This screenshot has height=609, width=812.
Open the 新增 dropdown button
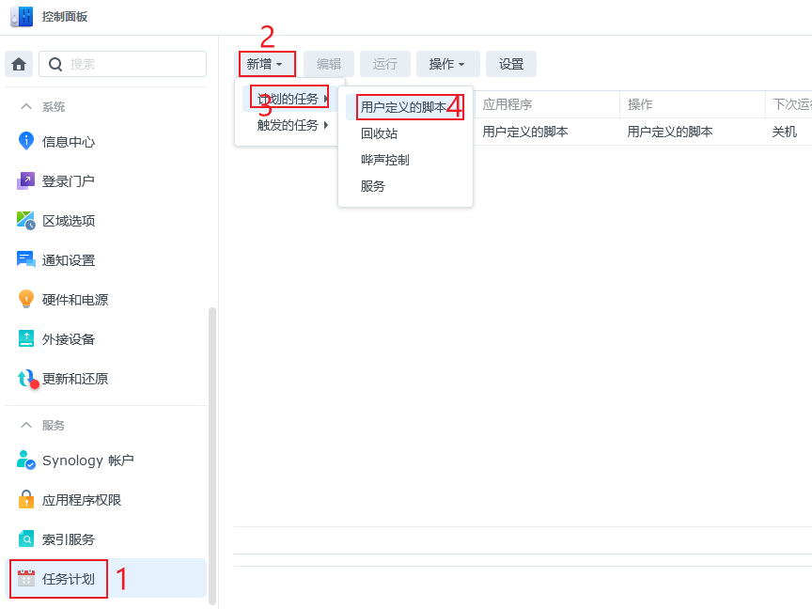click(x=265, y=64)
